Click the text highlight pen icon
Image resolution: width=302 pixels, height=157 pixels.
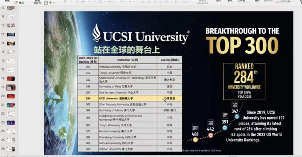pos(122,2)
